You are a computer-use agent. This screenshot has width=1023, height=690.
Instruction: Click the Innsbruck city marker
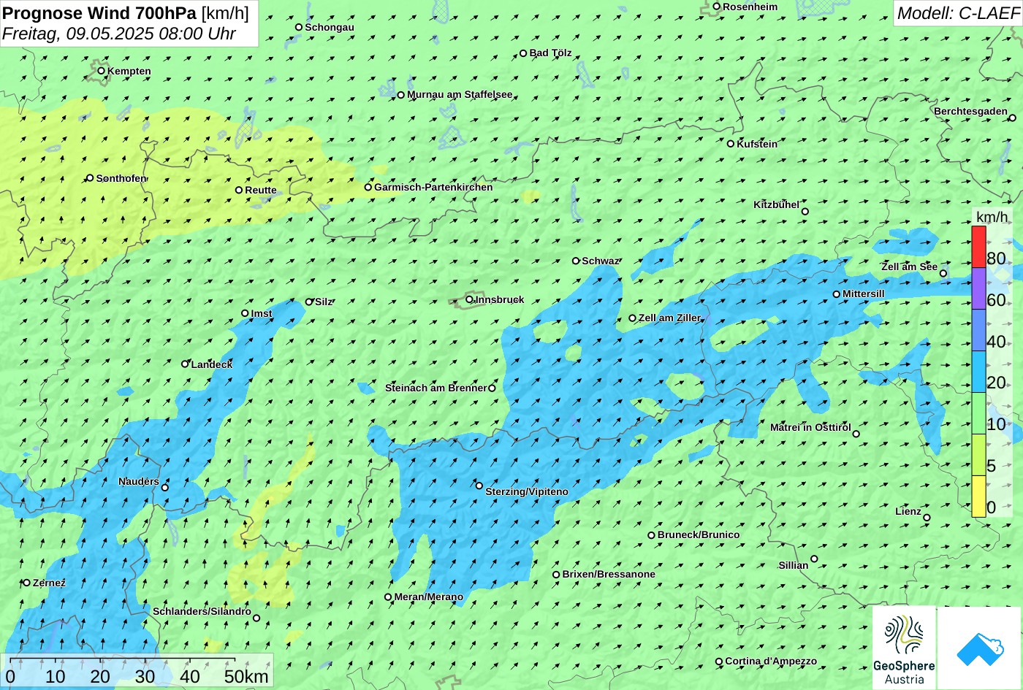469,299
